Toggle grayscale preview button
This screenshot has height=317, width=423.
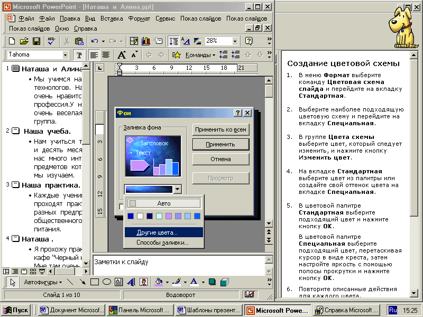tap(197, 41)
